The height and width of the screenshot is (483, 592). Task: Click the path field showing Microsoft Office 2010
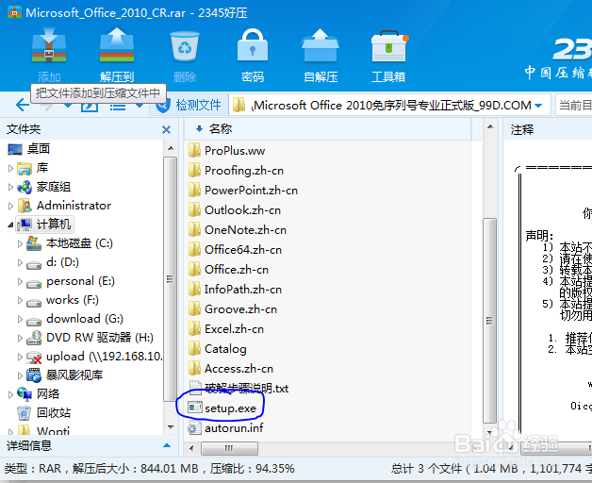click(387, 105)
